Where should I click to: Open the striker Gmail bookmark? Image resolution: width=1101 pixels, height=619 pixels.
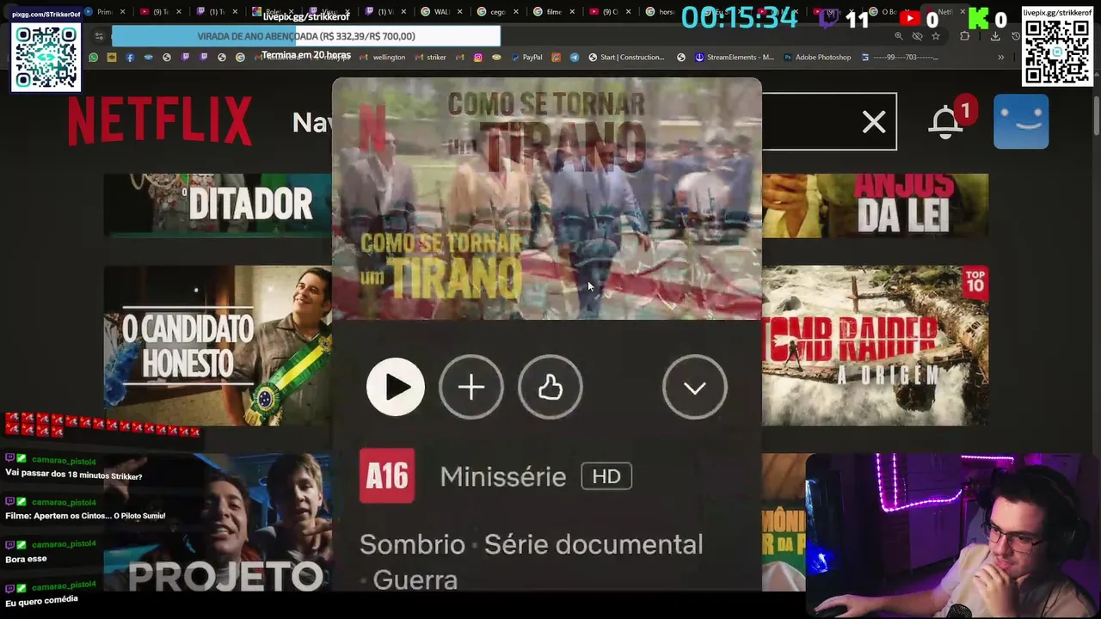430,57
